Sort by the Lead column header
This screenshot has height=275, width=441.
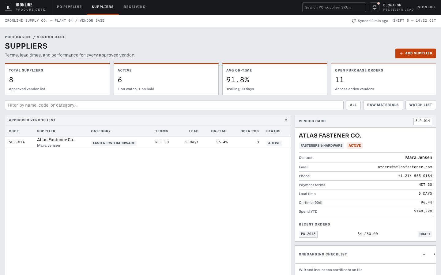point(194,131)
